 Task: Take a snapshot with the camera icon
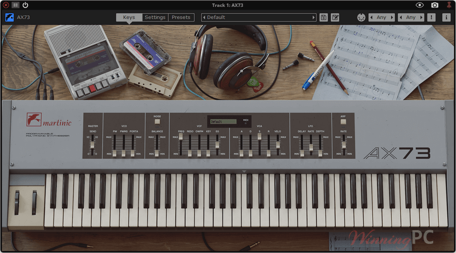click(434, 5)
